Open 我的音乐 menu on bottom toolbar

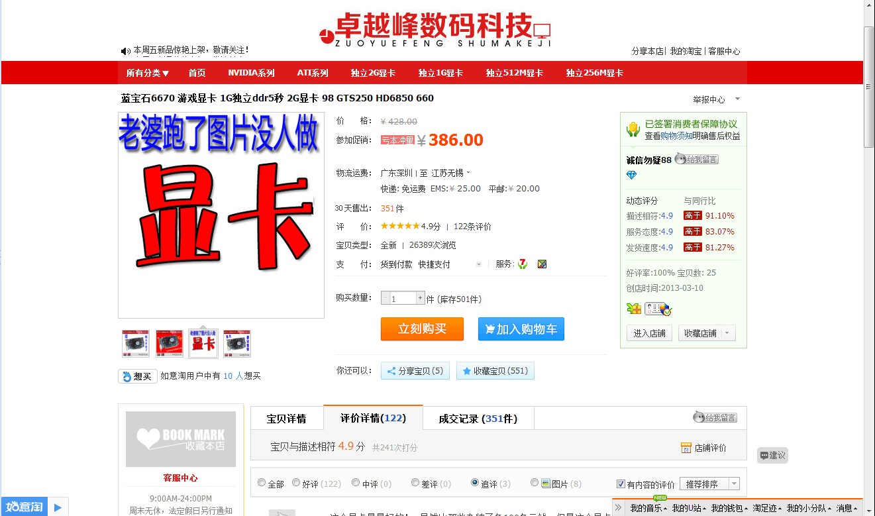click(649, 508)
